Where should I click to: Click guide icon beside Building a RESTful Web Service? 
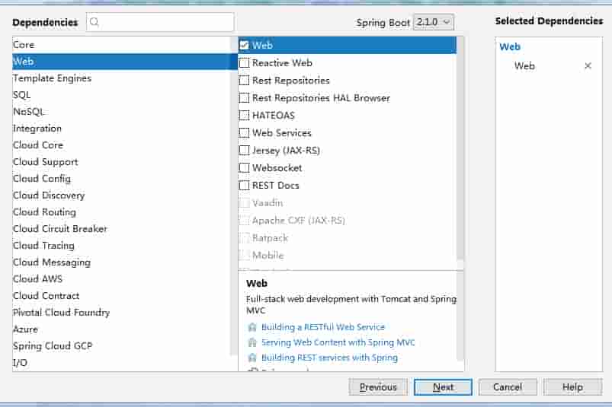tap(252, 327)
